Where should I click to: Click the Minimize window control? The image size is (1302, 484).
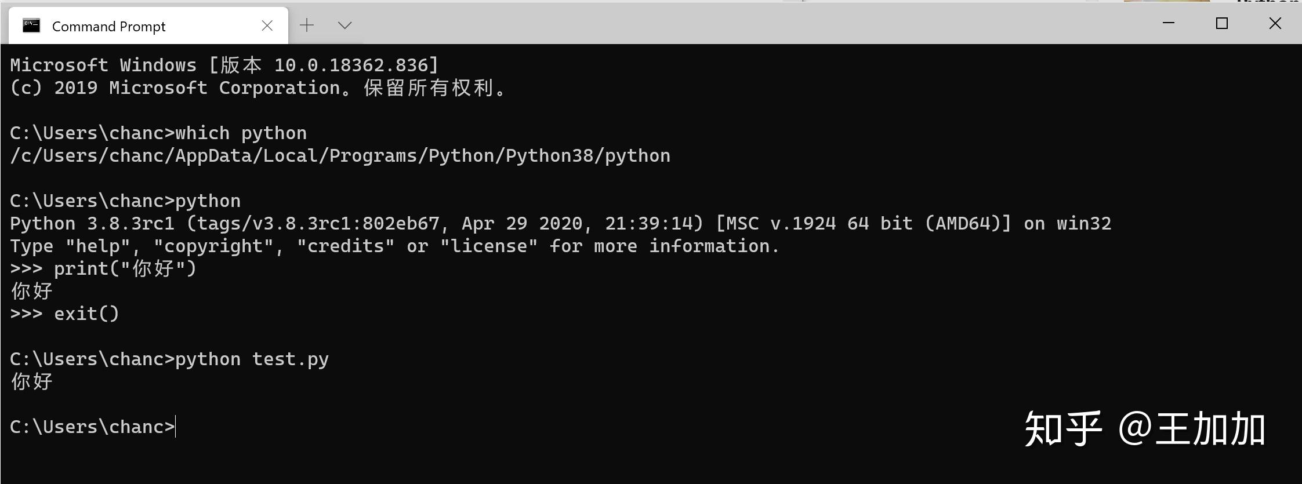1170,23
